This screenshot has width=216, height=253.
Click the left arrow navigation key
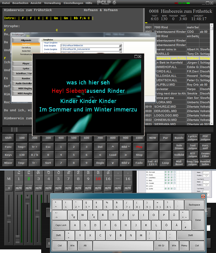(x=100, y=155)
